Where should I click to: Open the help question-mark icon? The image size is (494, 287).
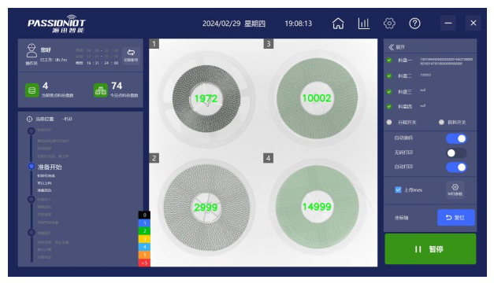414,24
